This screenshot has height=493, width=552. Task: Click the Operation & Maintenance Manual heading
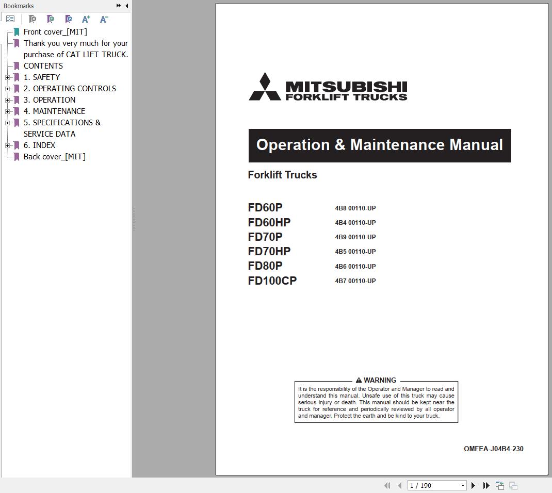point(380,145)
